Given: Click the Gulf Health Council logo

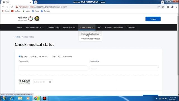Looking at the screenshot, I should click(25, 19).
